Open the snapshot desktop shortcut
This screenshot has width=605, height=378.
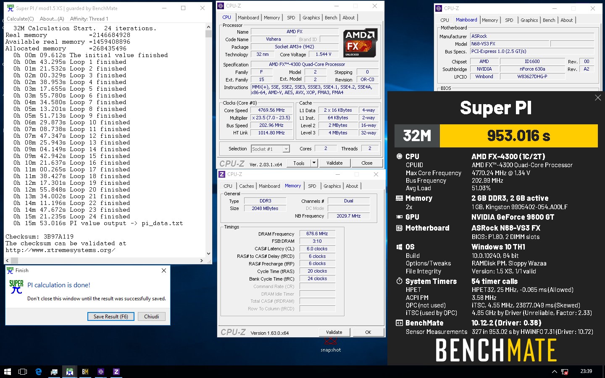click(x=331, y=344)
